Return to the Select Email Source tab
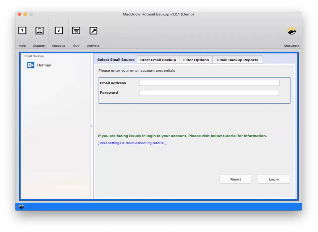This screenshot has height=232, width=318. [115, 60]
